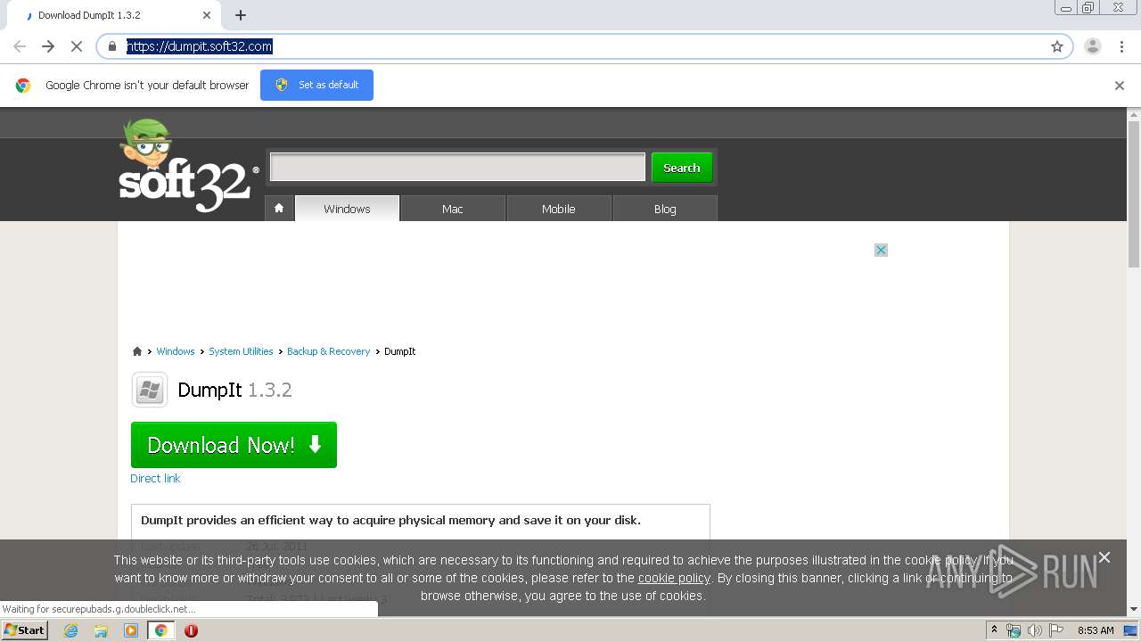
Task: Click the DumpIt description text
Action: [390, 520]
